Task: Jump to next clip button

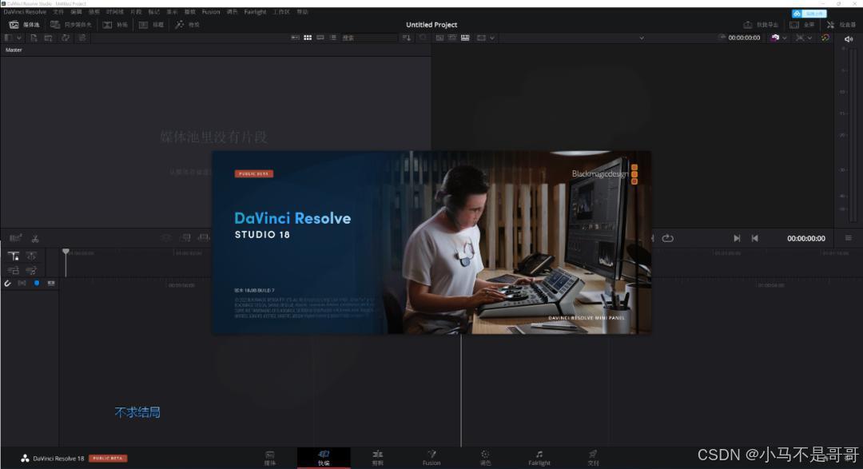Action: click(737, 238)
